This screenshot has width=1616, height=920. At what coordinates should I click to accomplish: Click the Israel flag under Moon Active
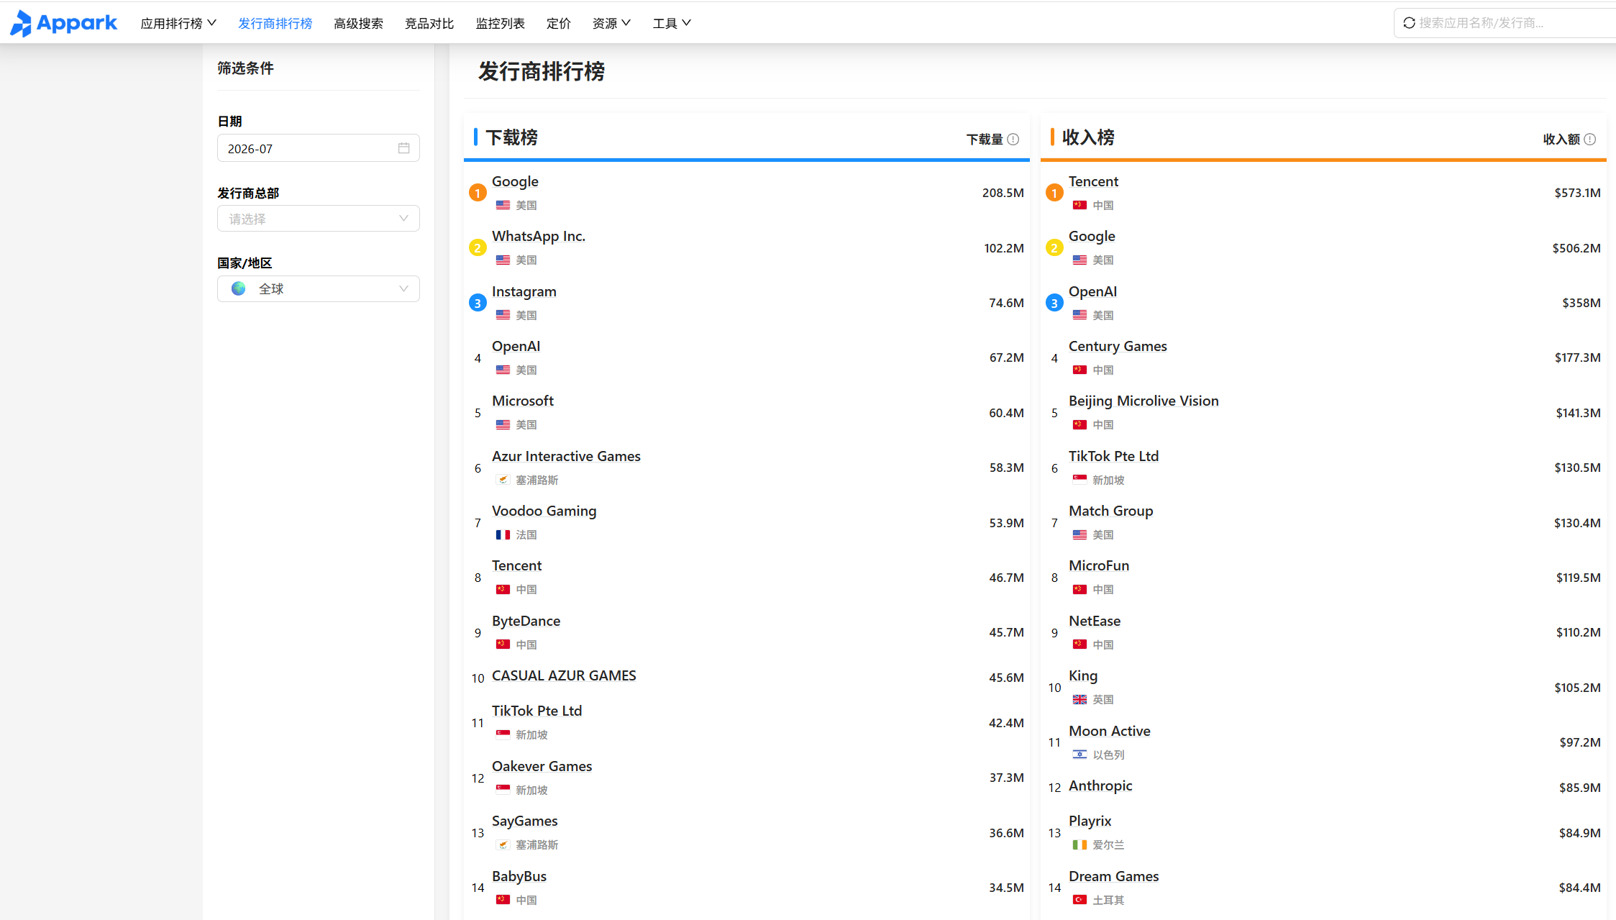[1079, 755]
